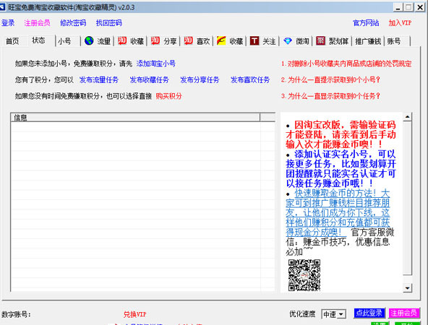
Task: Close the application window
Action: tap(420, 7)
